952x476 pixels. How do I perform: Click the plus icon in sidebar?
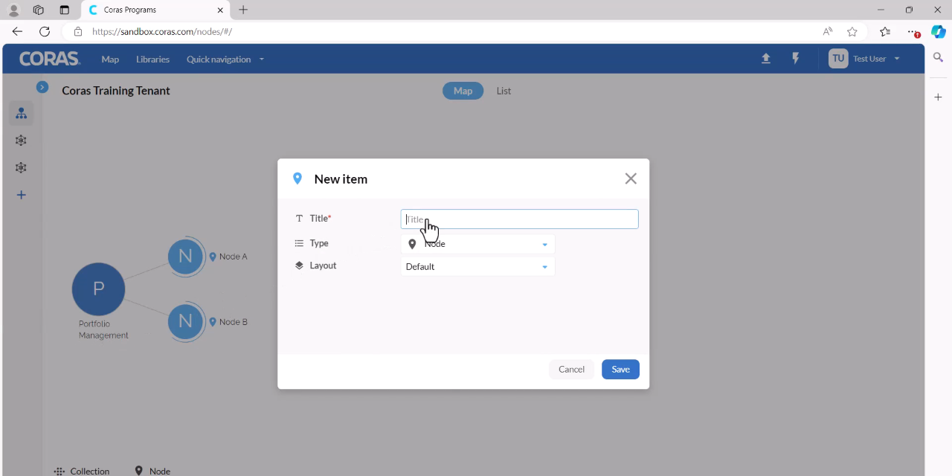(x=21, y=195)
